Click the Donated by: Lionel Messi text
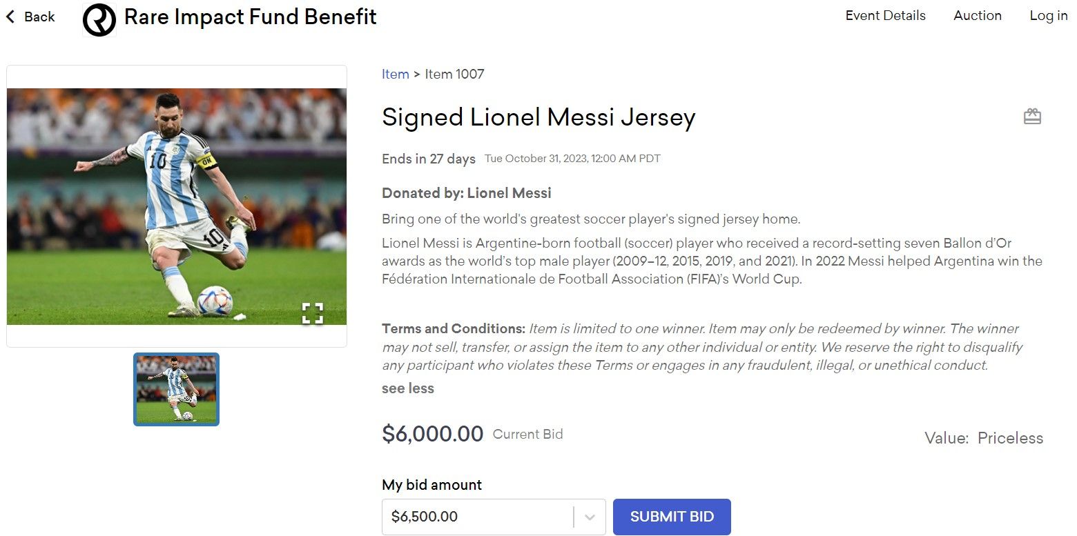 tap(467, 192)
